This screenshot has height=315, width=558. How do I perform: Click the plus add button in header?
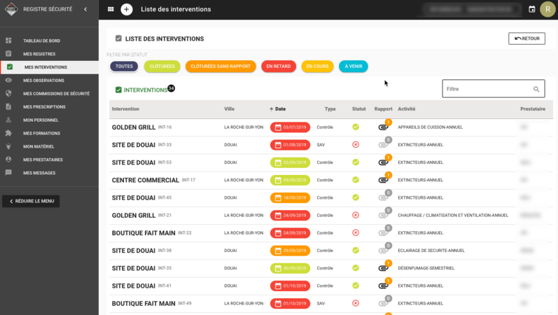(x=126, y=9)
